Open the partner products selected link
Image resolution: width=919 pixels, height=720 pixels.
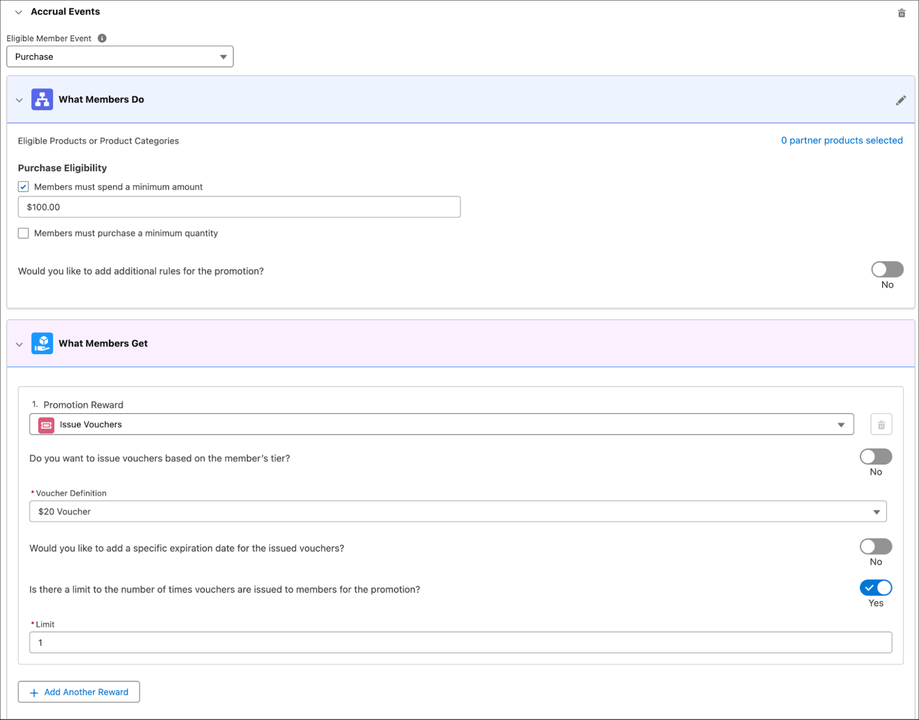pos(841,140)
